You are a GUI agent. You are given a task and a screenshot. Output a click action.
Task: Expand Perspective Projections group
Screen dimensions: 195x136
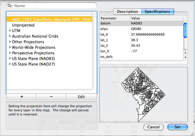[9, 53]
